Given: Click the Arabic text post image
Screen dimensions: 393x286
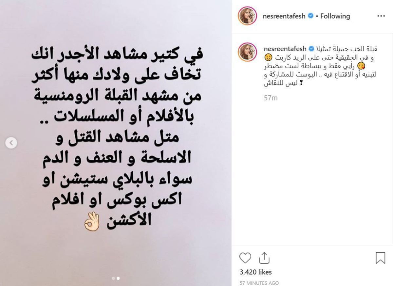Looking at the screenshot, I should pos(116,143).
